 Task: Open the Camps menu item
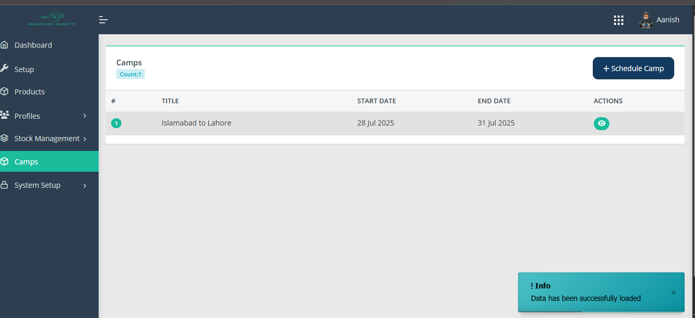26,162
